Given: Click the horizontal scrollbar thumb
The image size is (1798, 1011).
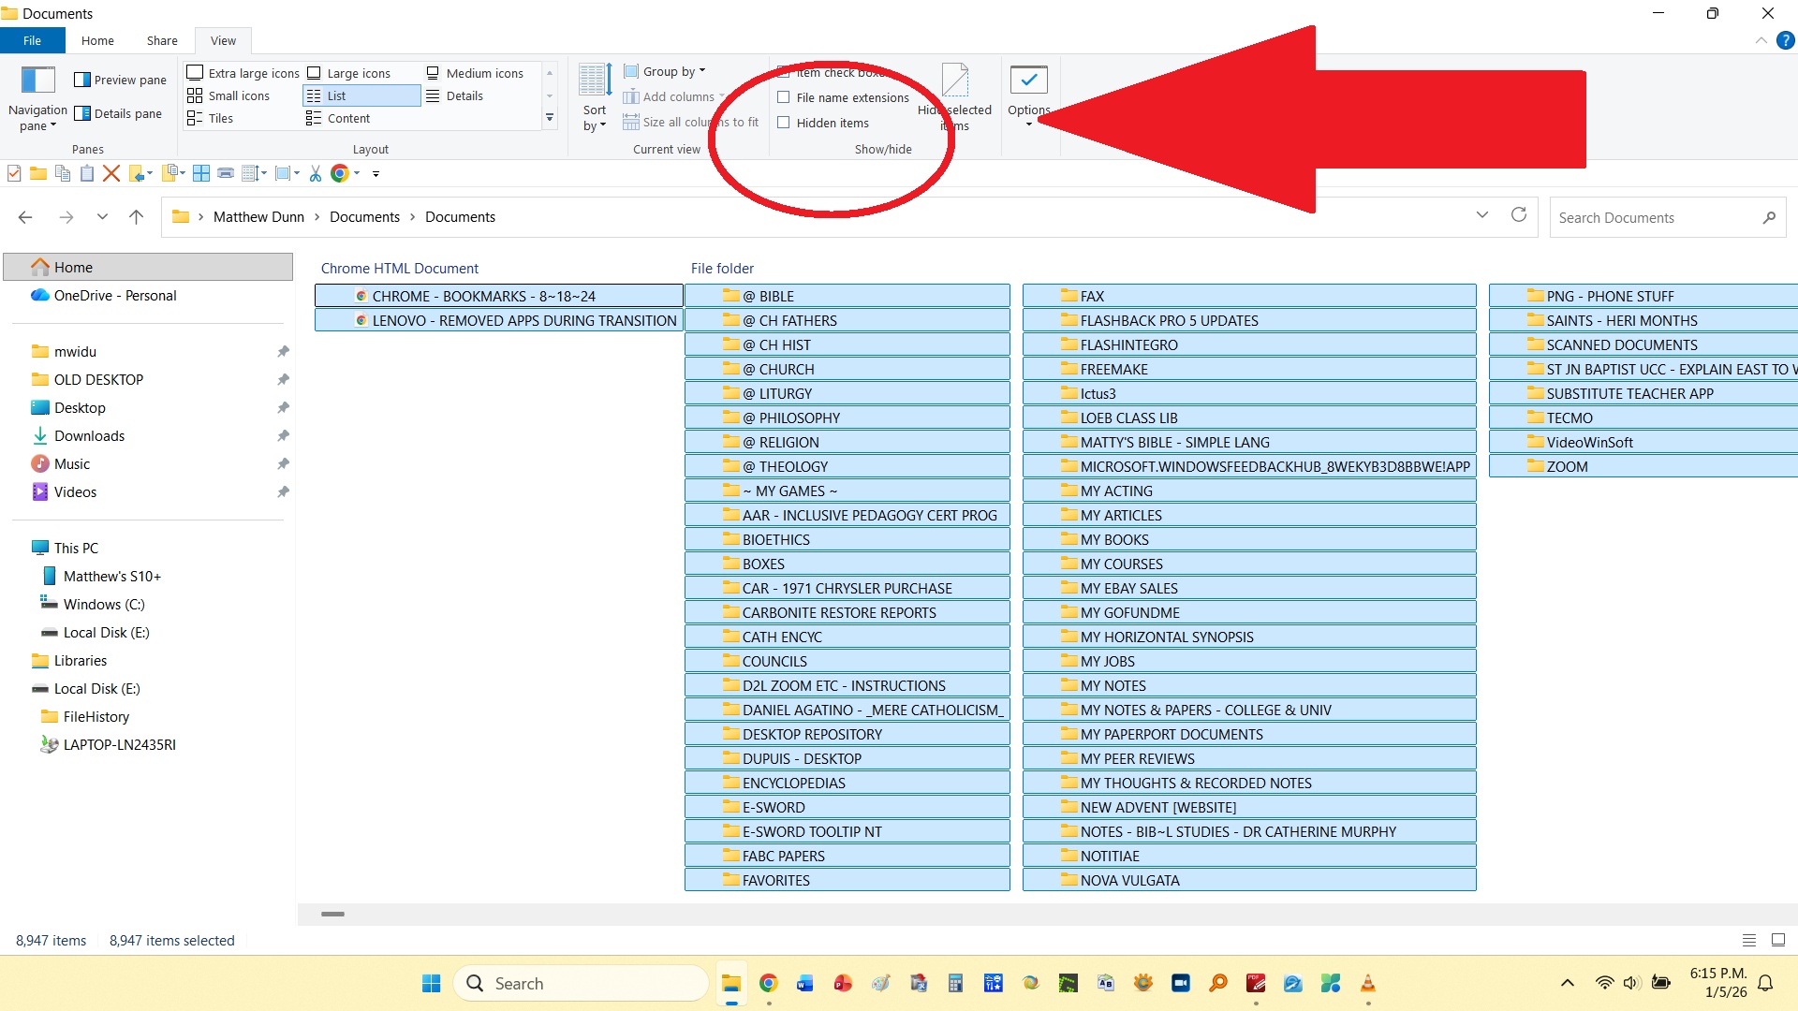Looking at the screenshot, I should (332, 914).
